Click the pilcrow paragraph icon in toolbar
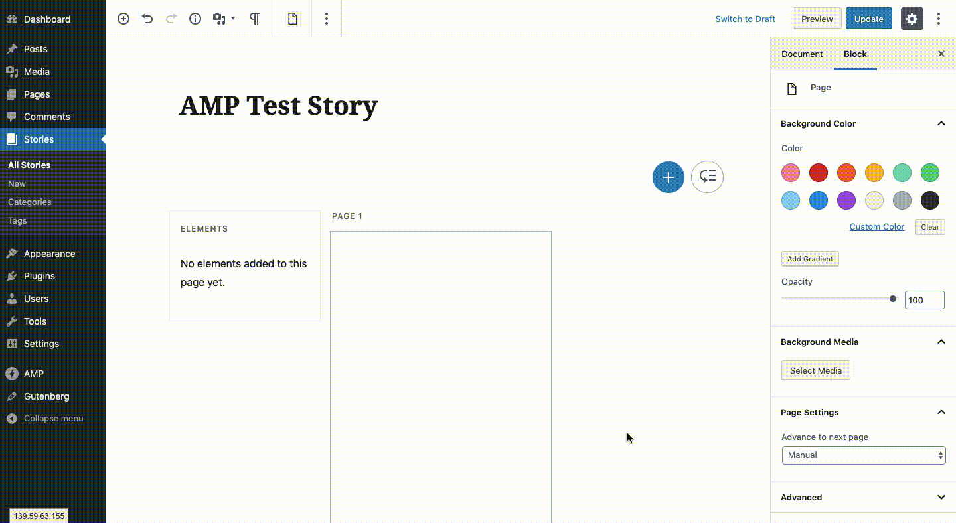The height and width of the screenshot is (523, 956). pos(255,19)
